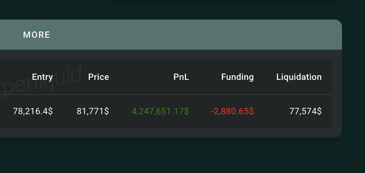Click the PnL column header
The image size is (365, 173).
[181, 77]
